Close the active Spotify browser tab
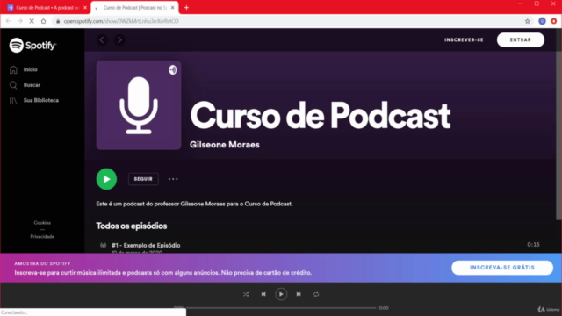Viewport: 562px width, 316px height. pos(172,8)
